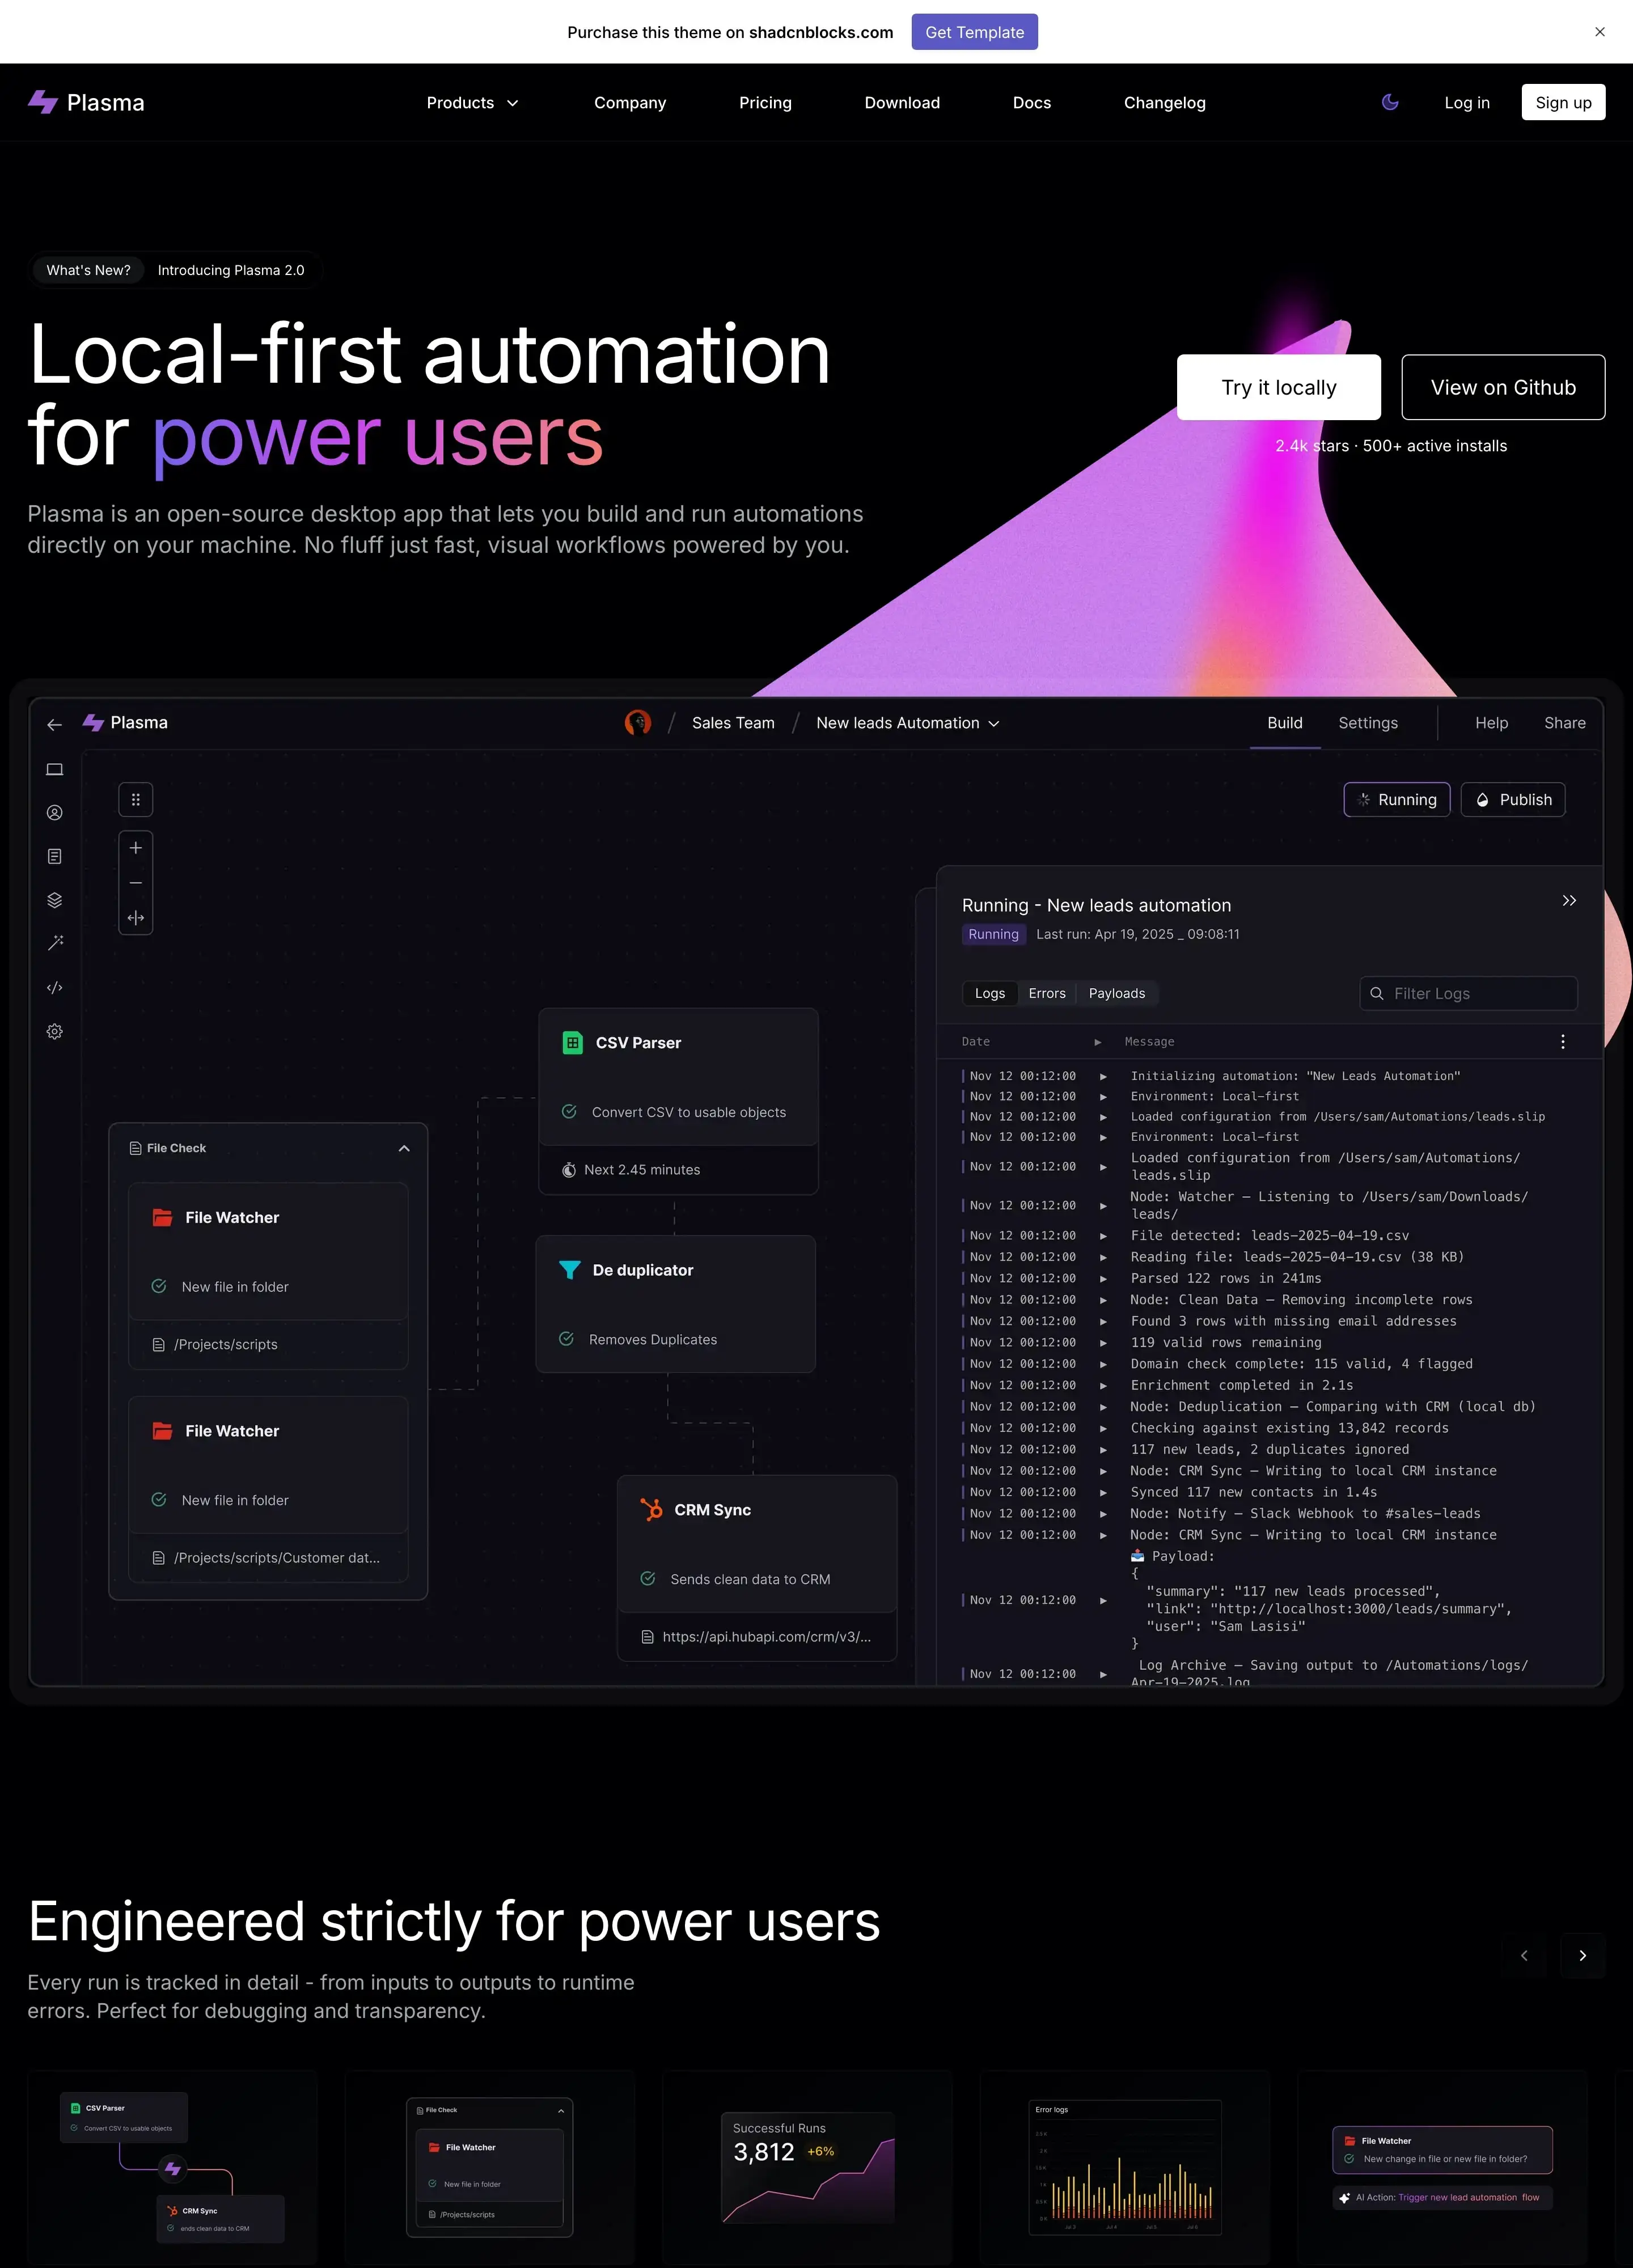The width and height of the screenshot is (1633, 2268).
Task: Click the gear settings icon in the sidebar
Action: pos(55,1031)
